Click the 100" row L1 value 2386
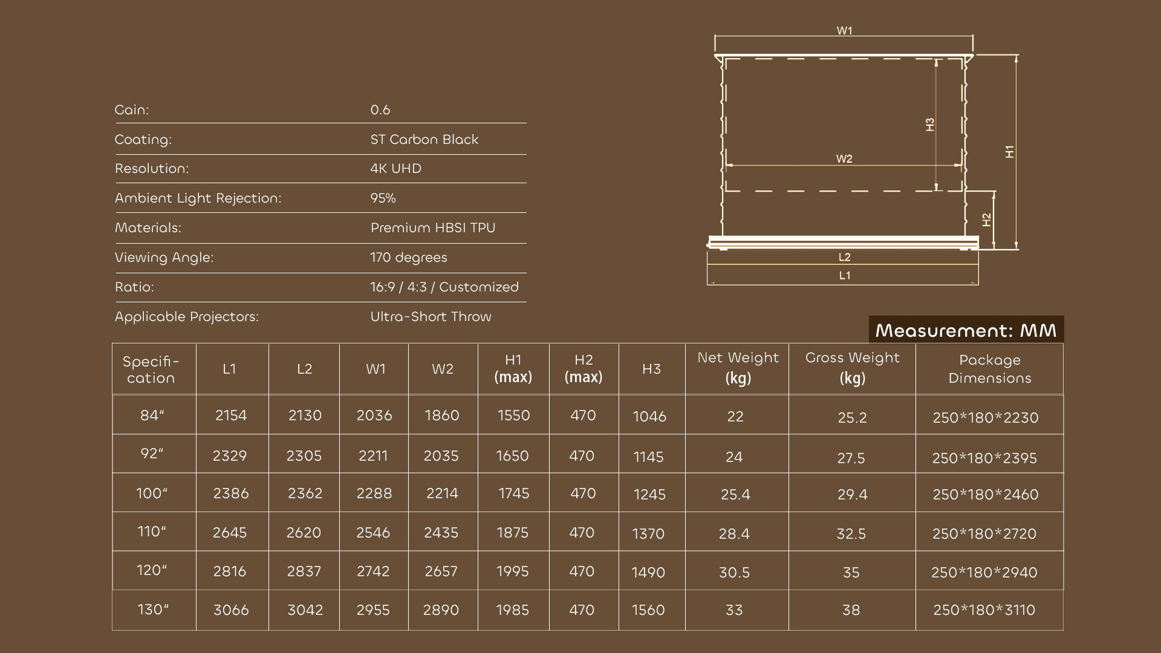This screenshot has height=653, width=1161. (x=231, y=493)
